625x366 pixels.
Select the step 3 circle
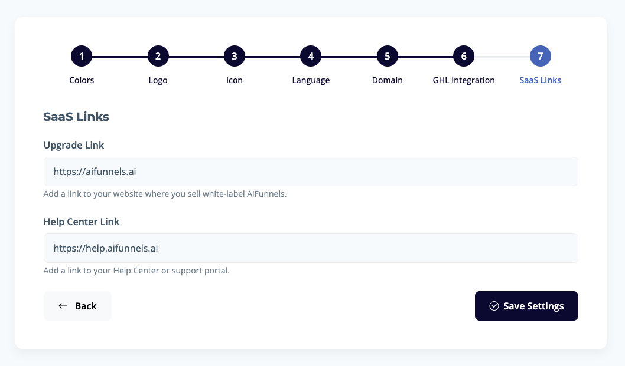(x=235, y=57)
